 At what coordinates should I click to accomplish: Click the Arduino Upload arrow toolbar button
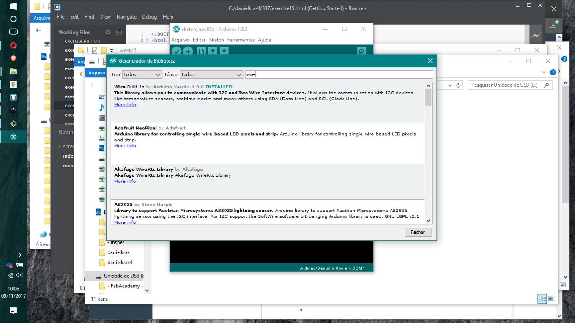188,51
